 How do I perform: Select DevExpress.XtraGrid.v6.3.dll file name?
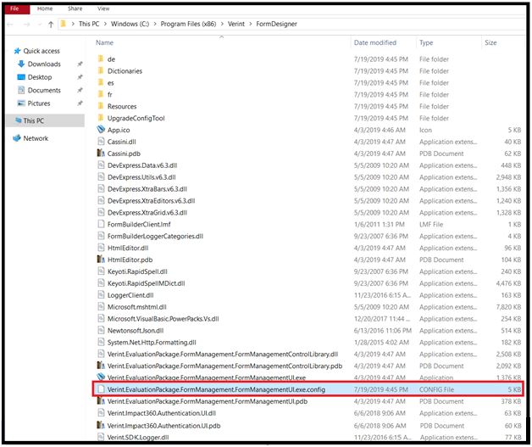coord(147,213)
